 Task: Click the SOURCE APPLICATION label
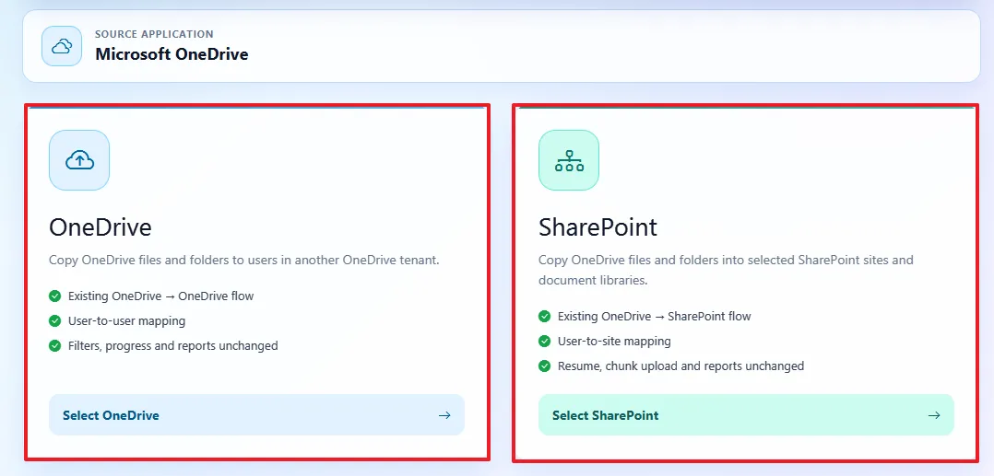[154, 34]
